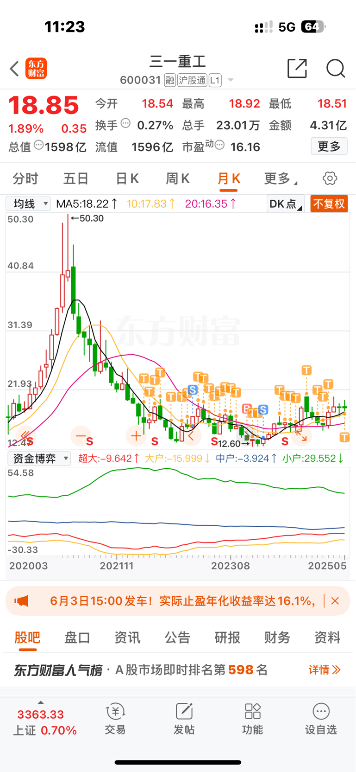
Task: Switch to the 分时 chart tab
Action: point(25,179)
